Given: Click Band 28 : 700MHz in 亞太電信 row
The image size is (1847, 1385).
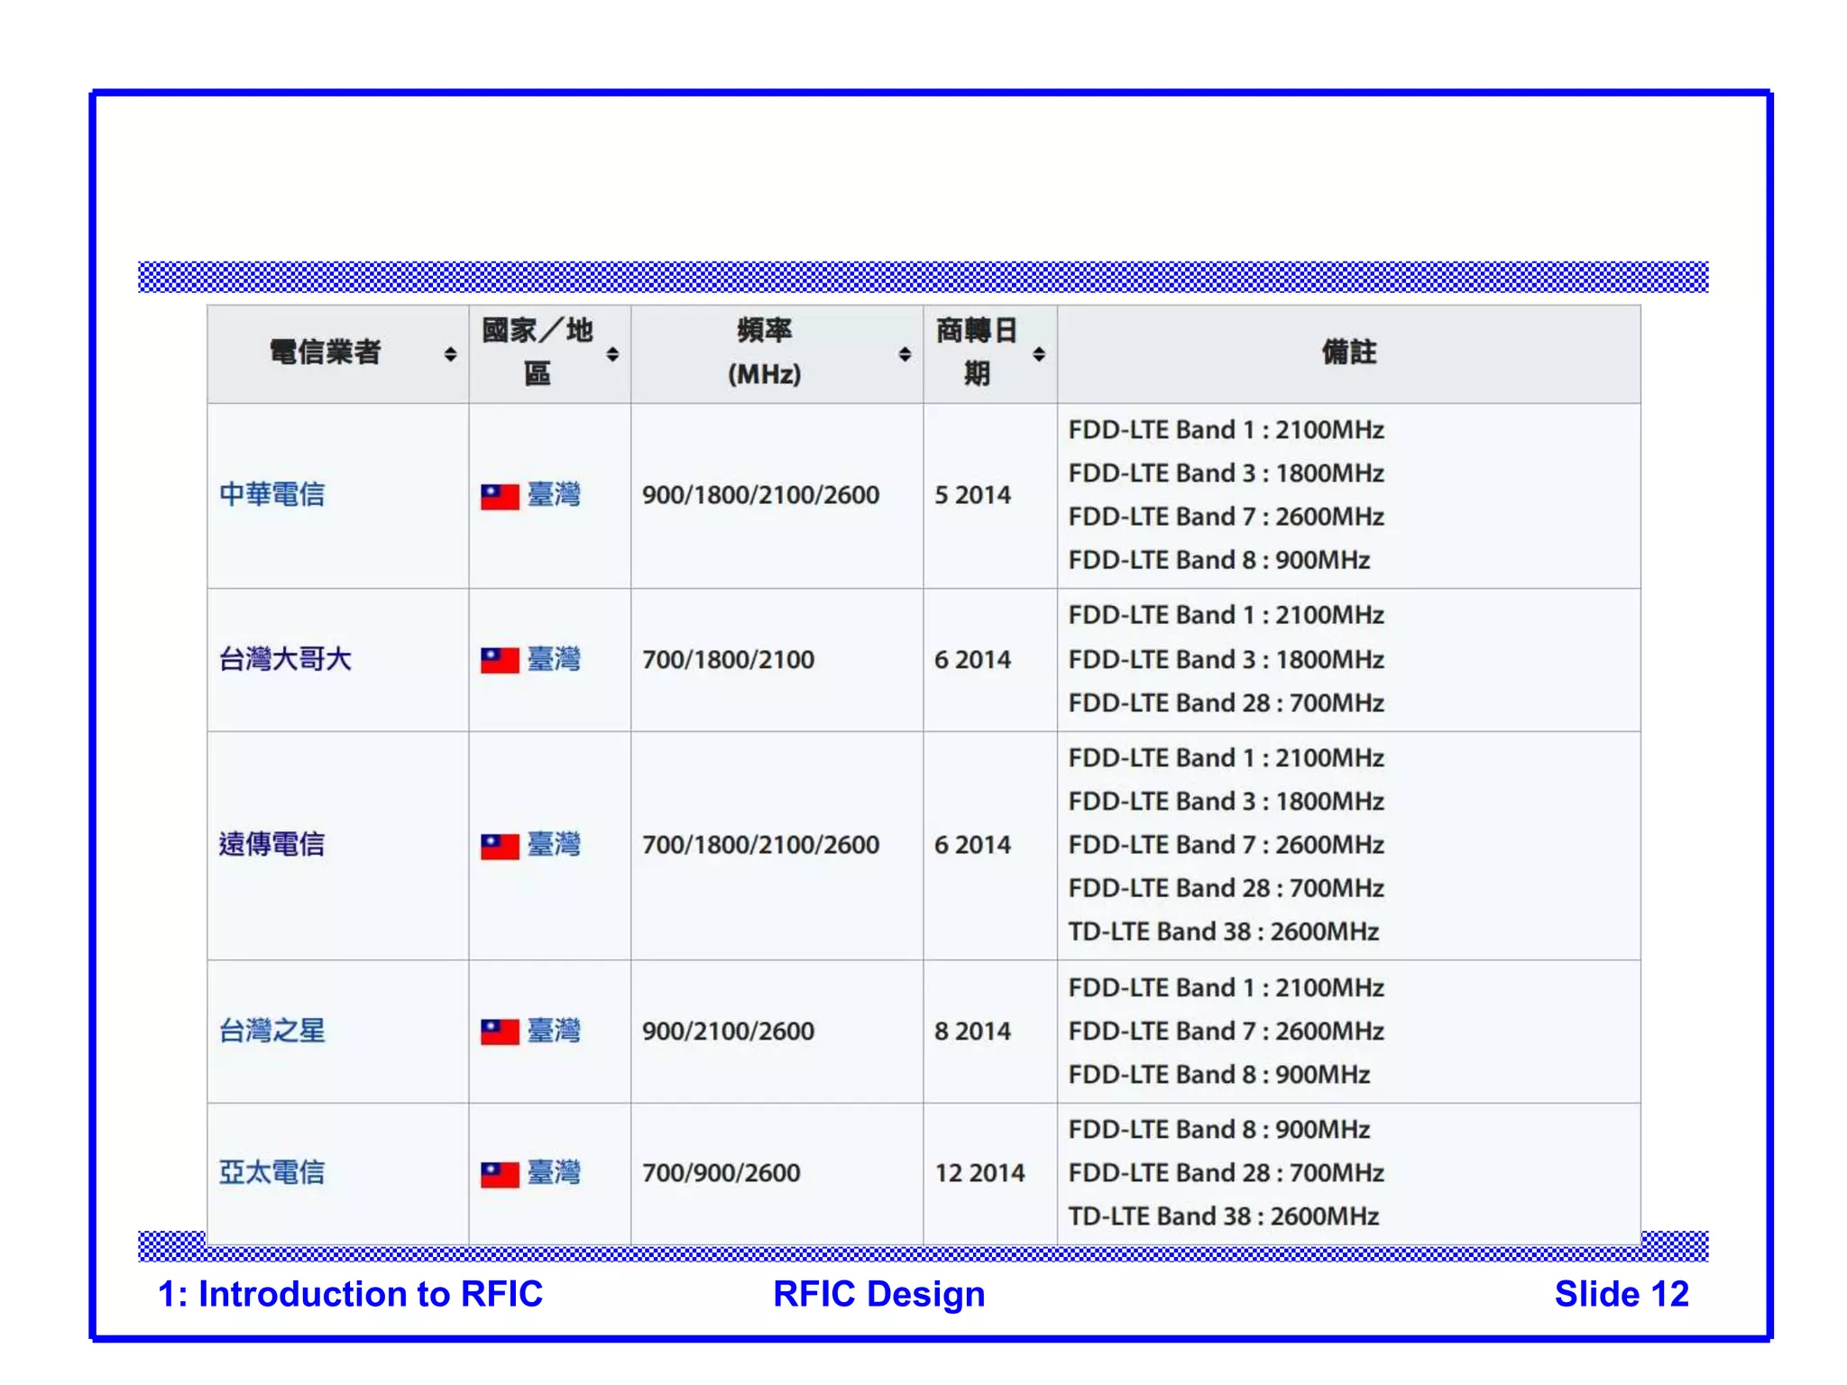Looking at the screenshot, I should pos(1226,1173).
